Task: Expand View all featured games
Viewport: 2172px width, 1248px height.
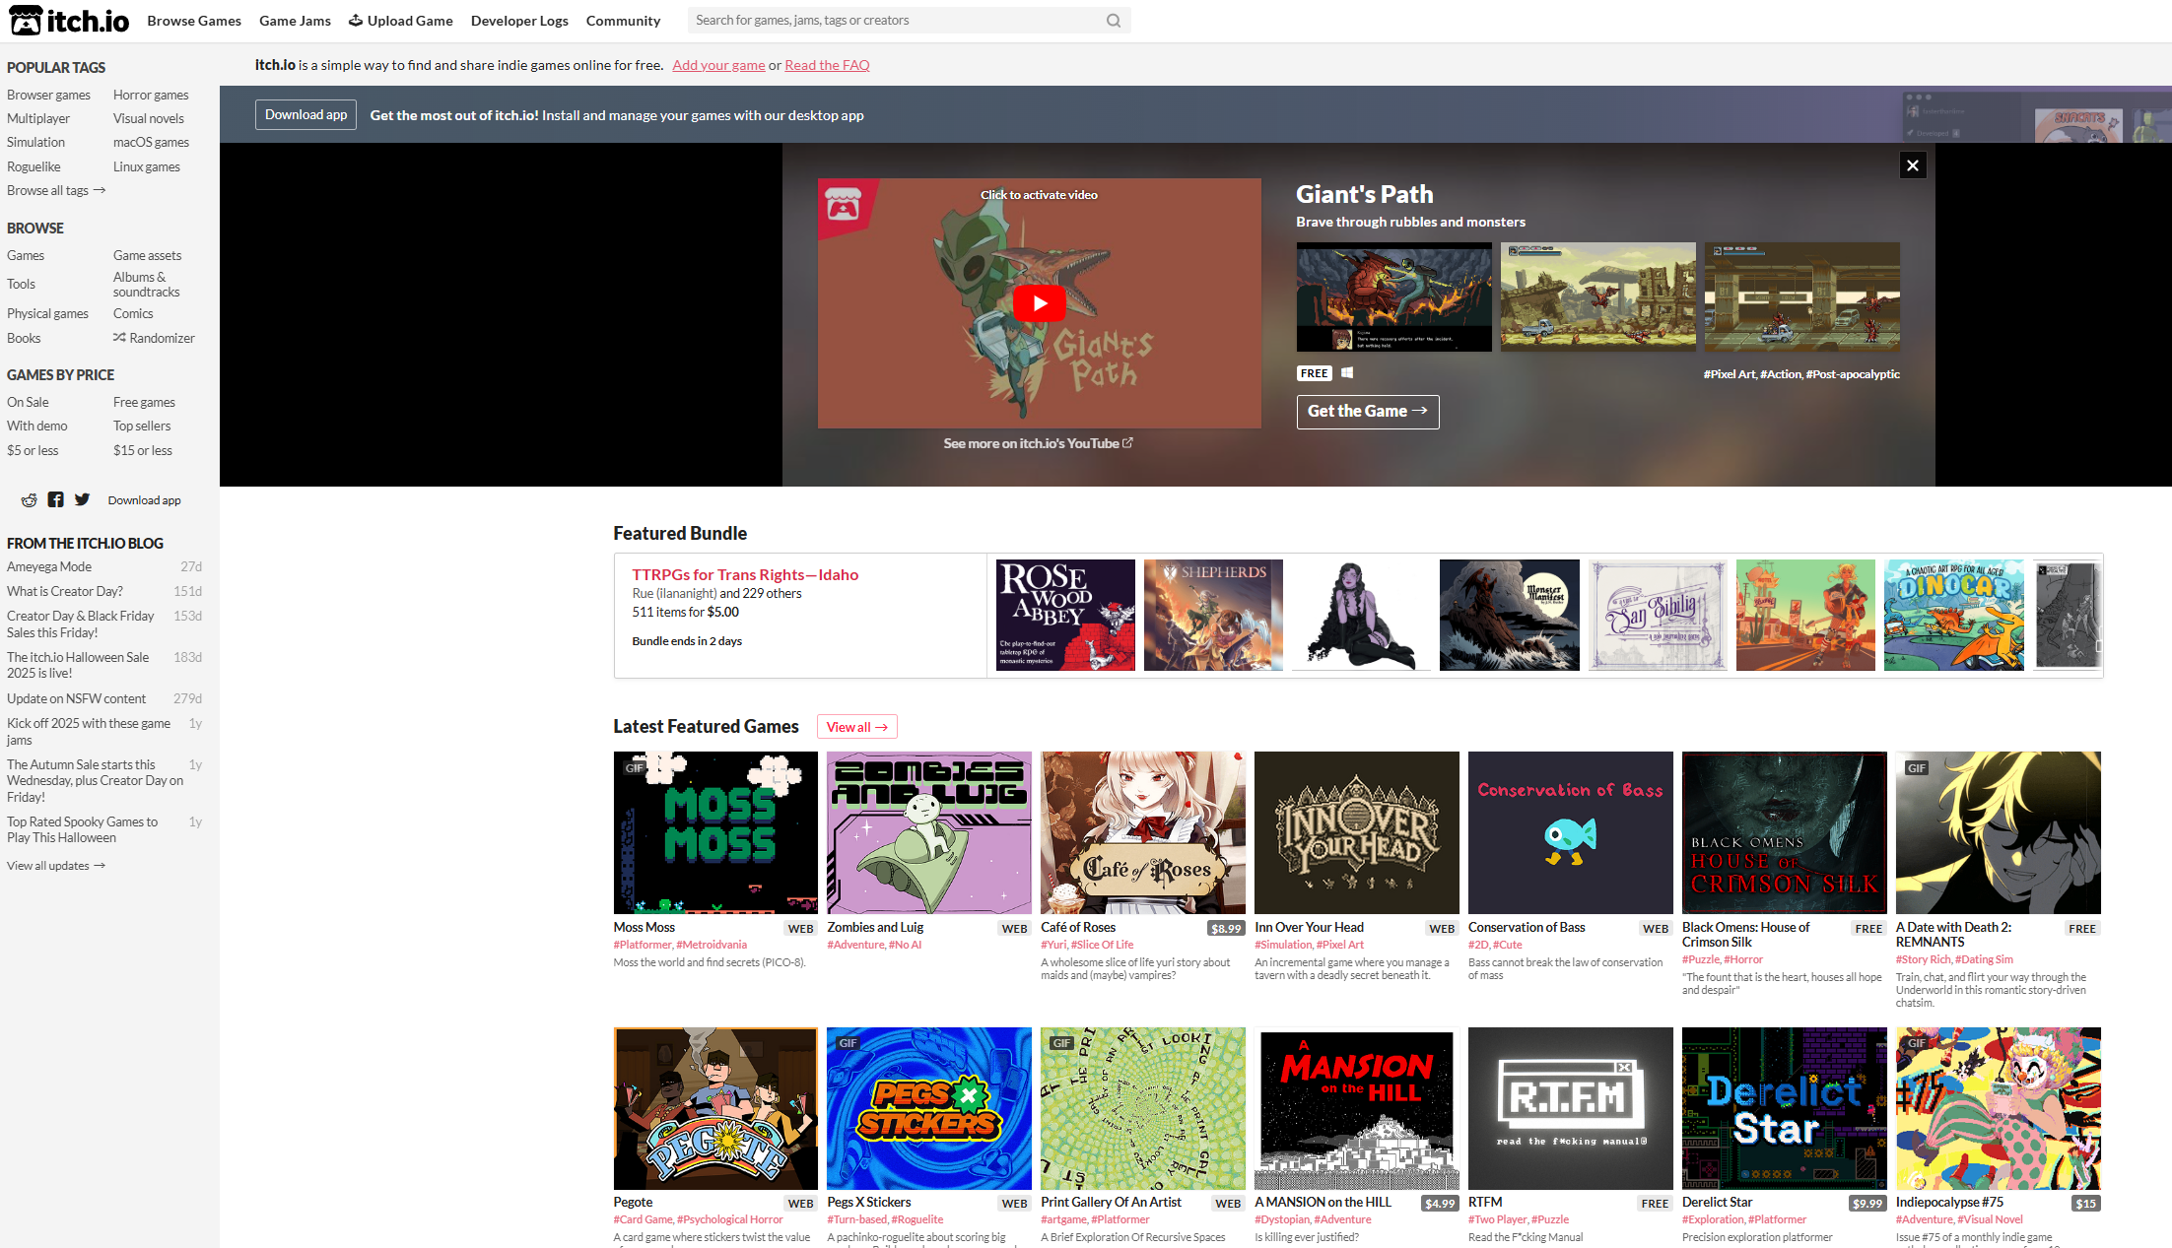Action: (856, 727)
